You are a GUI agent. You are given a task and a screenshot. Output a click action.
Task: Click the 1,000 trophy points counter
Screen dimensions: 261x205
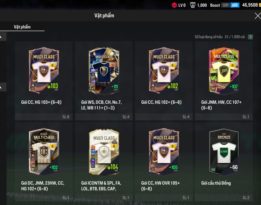[202, 5]
